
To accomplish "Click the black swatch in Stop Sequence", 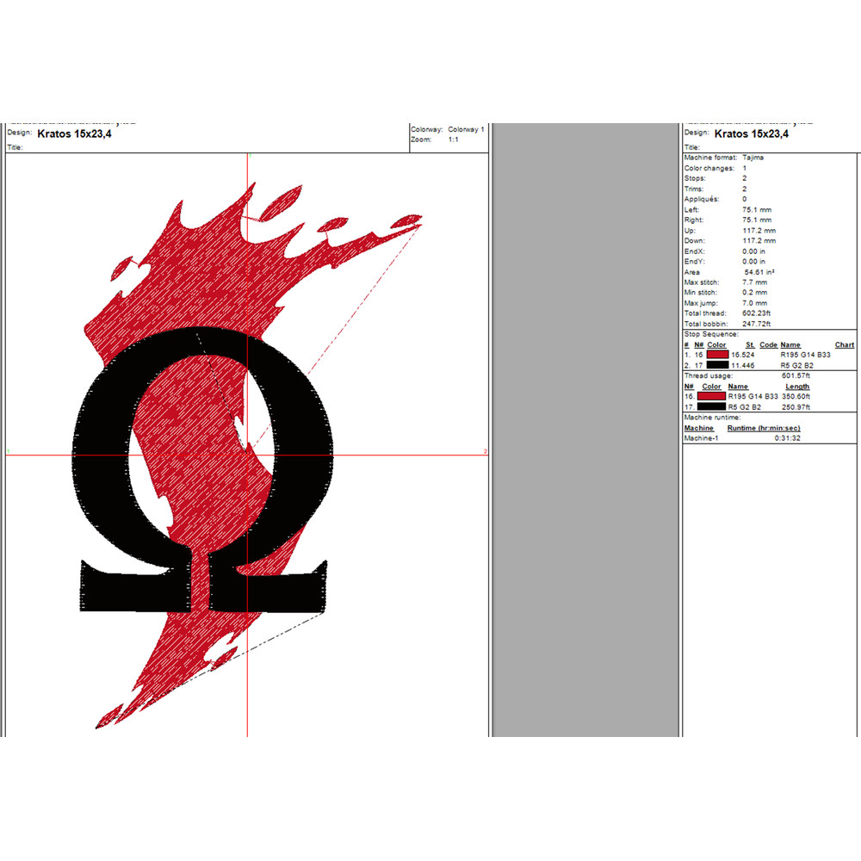I will (717, 365).
